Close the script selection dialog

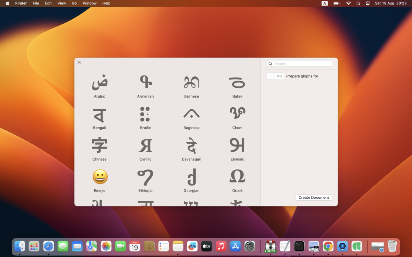(79, 62)
